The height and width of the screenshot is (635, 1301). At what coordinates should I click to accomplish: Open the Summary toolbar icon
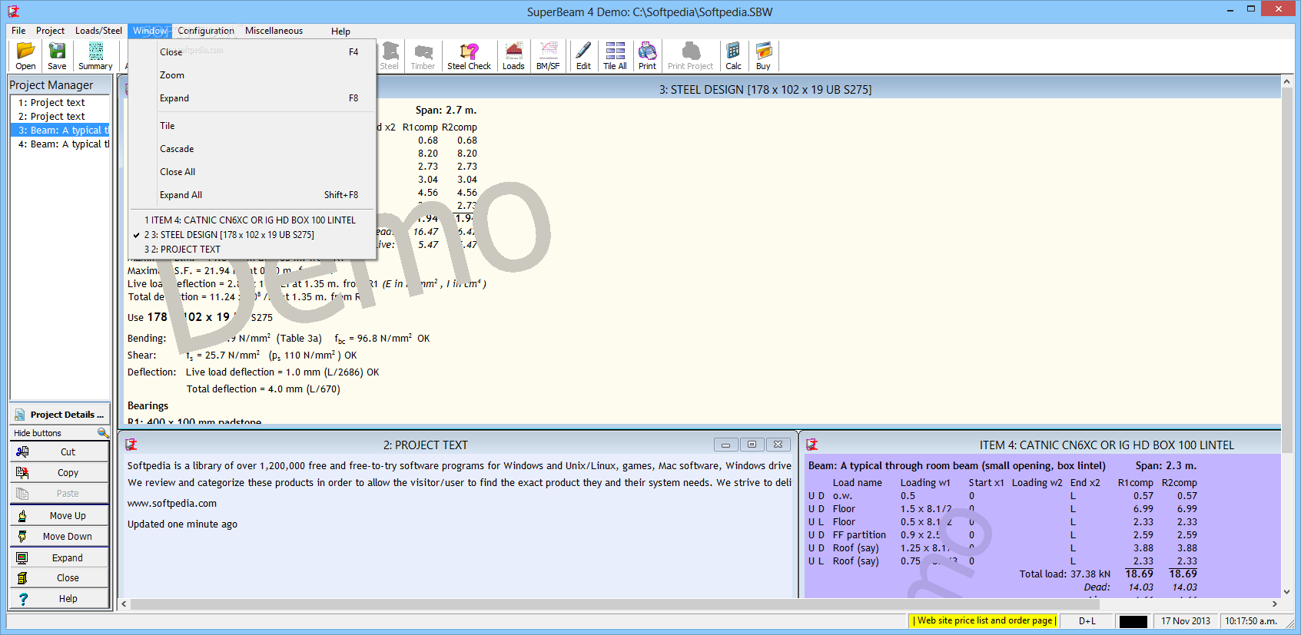click(95, 56)
